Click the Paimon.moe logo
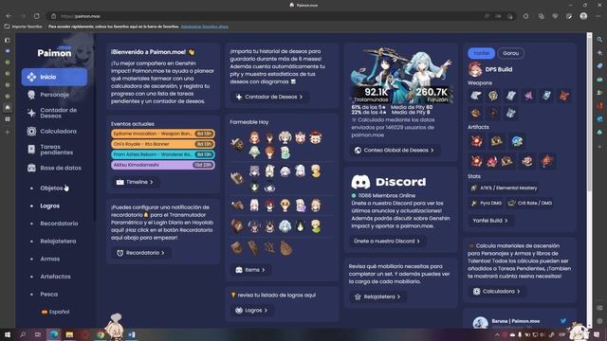The height and width of the screenshot is (341, 607). tap(55, 51)
